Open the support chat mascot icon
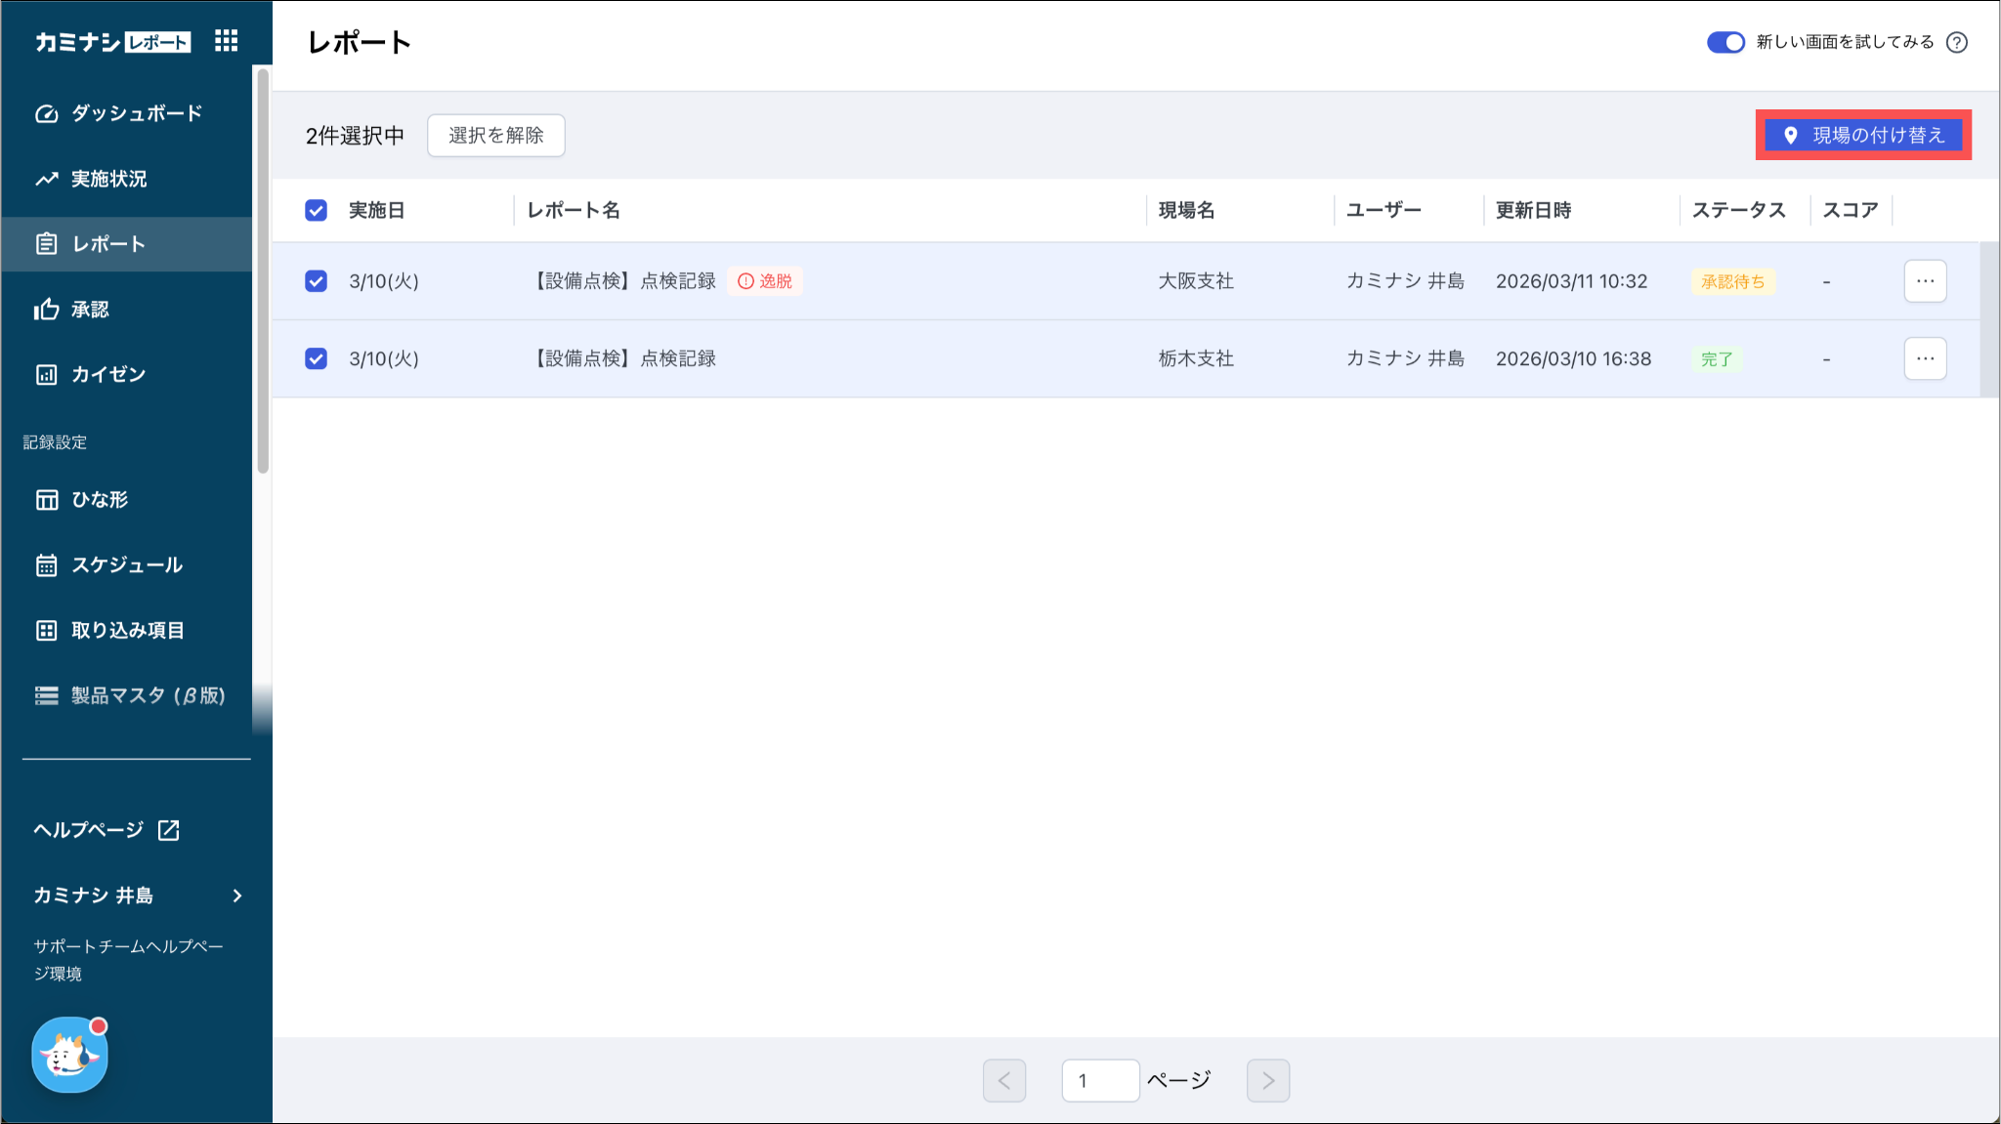The height and width of the screenshot is (1124, 2001). click(x=69, y=1055)
